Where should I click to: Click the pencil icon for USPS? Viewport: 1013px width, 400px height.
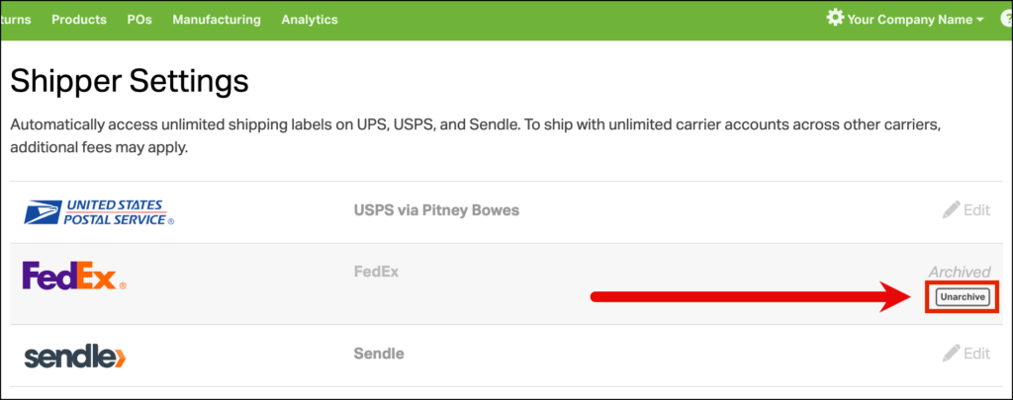951,209
